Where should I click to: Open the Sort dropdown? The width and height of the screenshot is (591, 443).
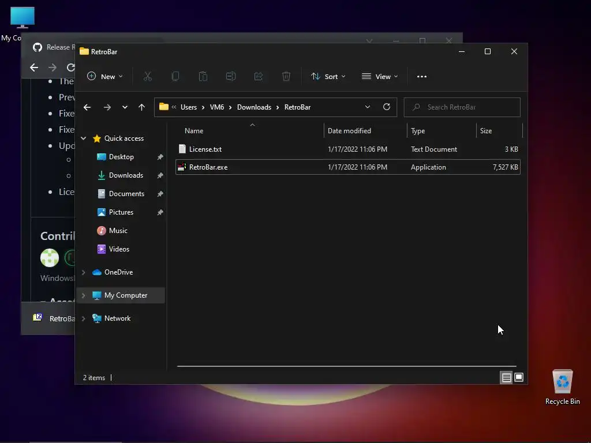click(328, 77)
